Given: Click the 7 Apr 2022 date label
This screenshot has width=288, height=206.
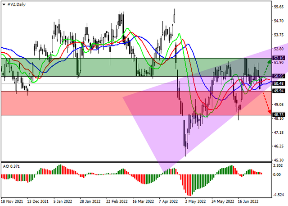Looking at the screenshot, I should [x=168, y=201].
